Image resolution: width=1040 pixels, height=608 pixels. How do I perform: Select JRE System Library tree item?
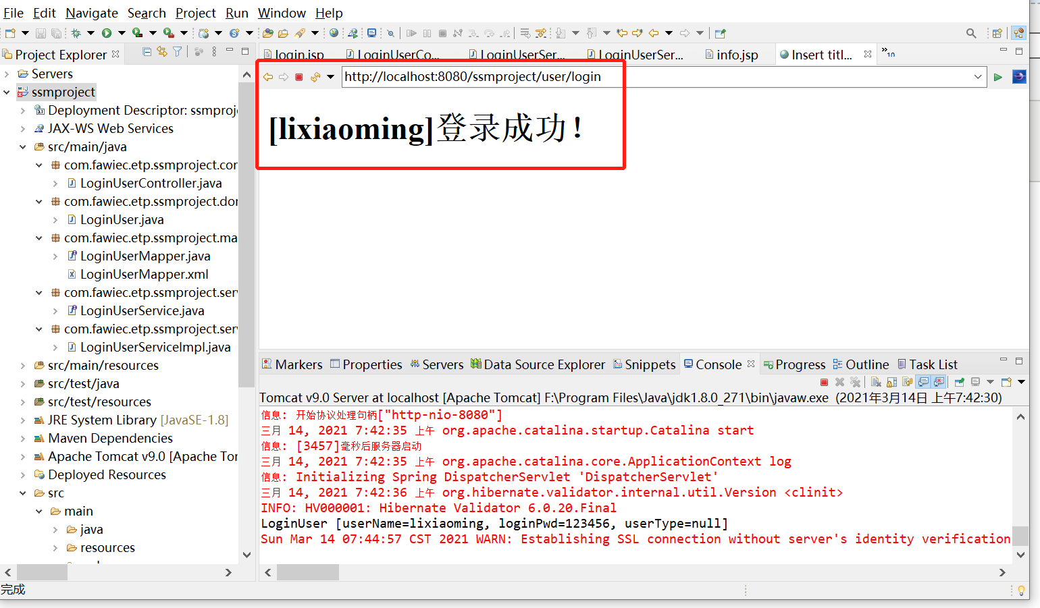[x=131, y=420]
